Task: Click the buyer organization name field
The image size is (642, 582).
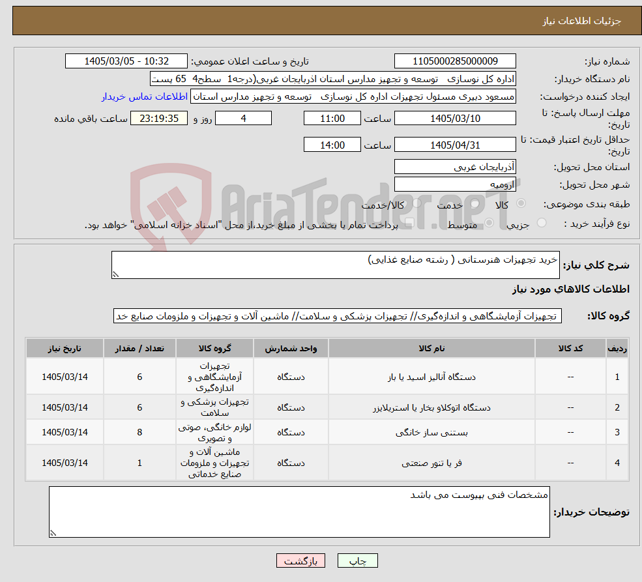Action: click(x=333, y=79)
